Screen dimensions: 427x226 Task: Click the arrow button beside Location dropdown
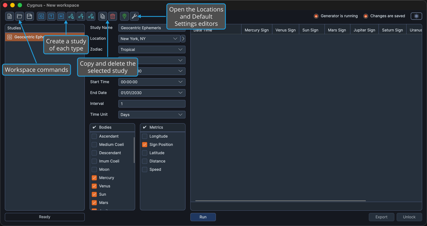(183, 39)
